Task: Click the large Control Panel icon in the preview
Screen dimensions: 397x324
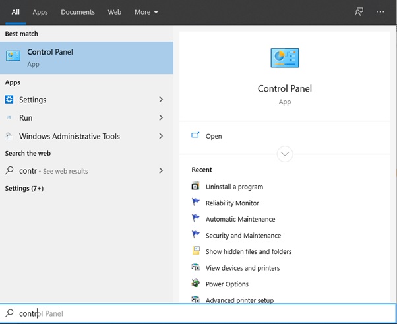Action: pyautogui.click(x=285, y=59)
